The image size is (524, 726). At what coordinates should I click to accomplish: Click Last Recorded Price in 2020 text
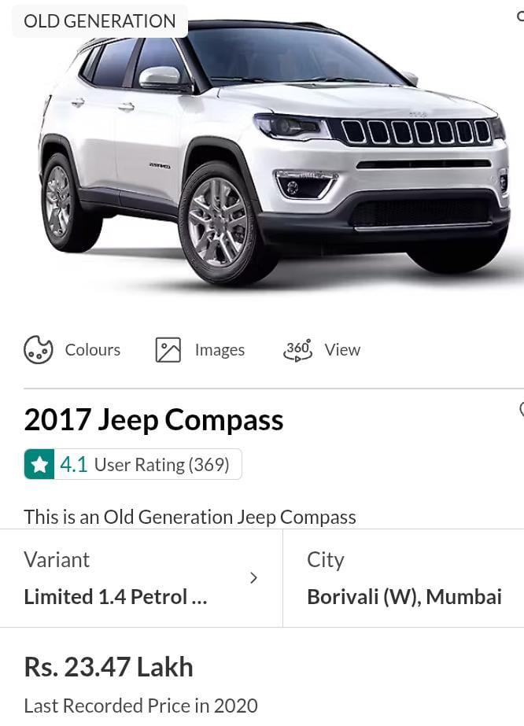tap(141, 706)
